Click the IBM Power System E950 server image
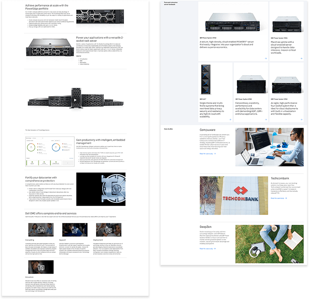The image size is (309, 299). pyautogui.click(x=287, y=85)
